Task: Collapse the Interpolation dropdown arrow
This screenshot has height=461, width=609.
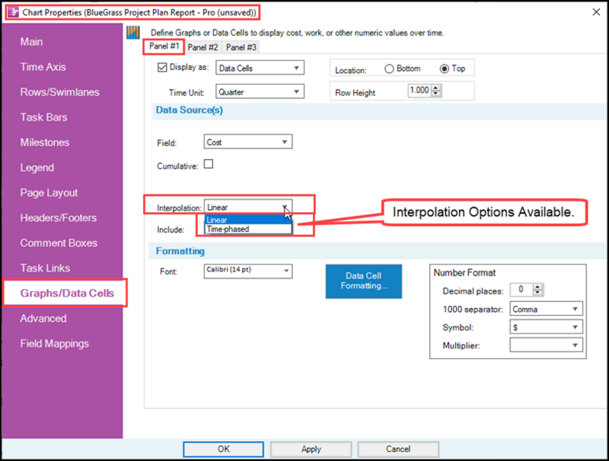Action: tap(285, 207)
